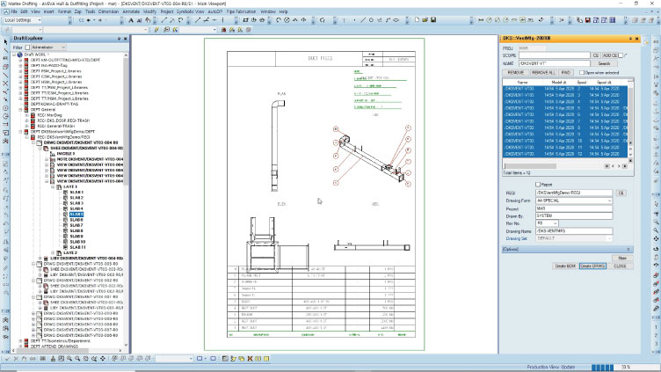The height and width of the screenshot is (372, 661).
Task: Select the arrow pointer tool in left toolbar
Action: [x=5, y=41]
